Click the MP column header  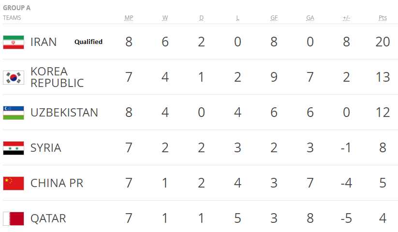point(129,18)
